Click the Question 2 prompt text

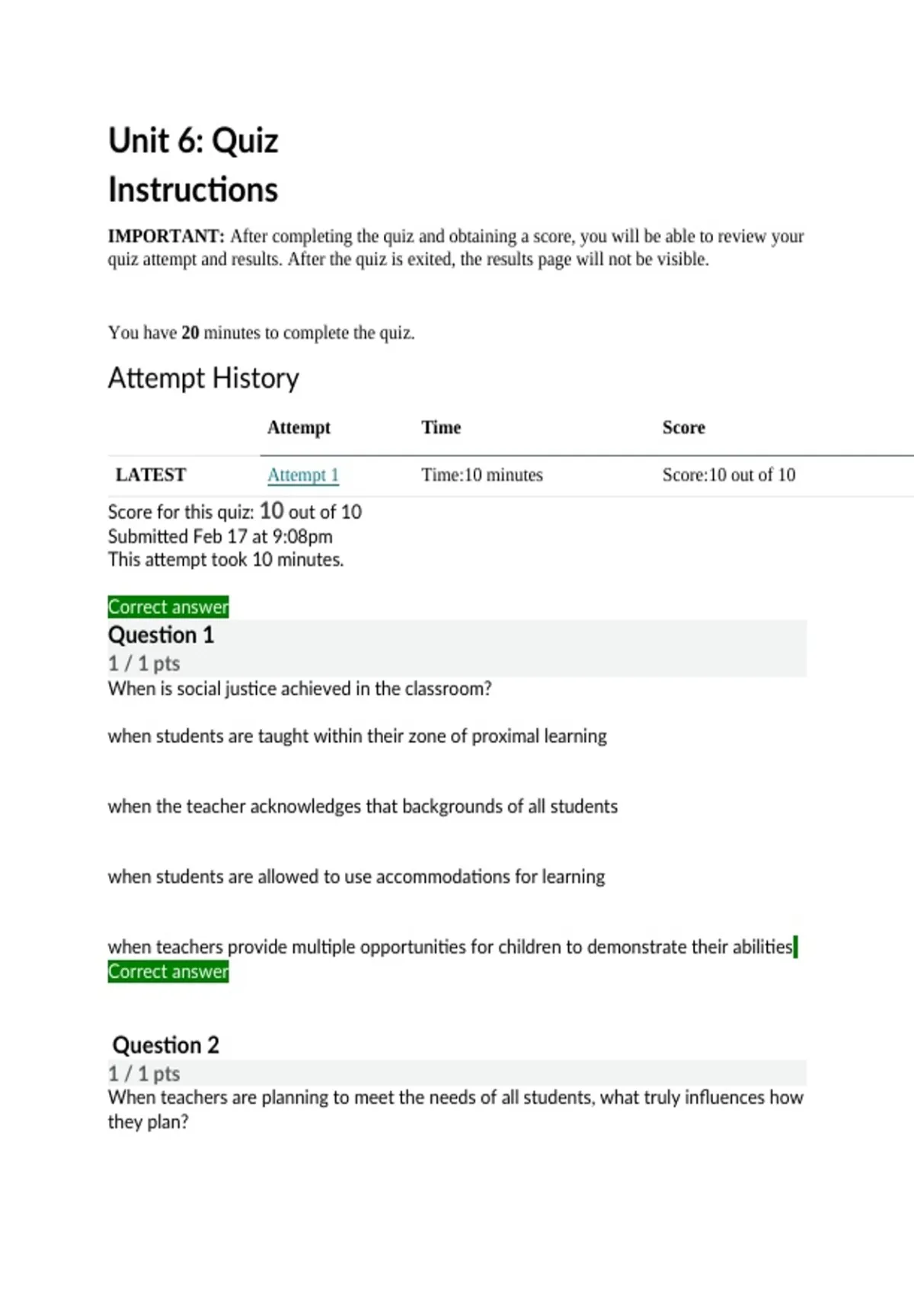click(455, 1109)
